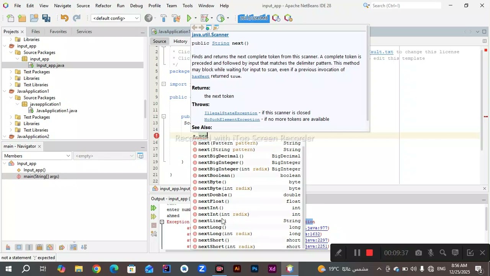The height and width of the screenshot is (276, 490).
Task: Collapse the input_app project node
Action: tap(5, 46)
